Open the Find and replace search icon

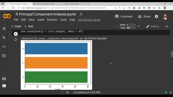pyautogui.click(x=4, y=38)
